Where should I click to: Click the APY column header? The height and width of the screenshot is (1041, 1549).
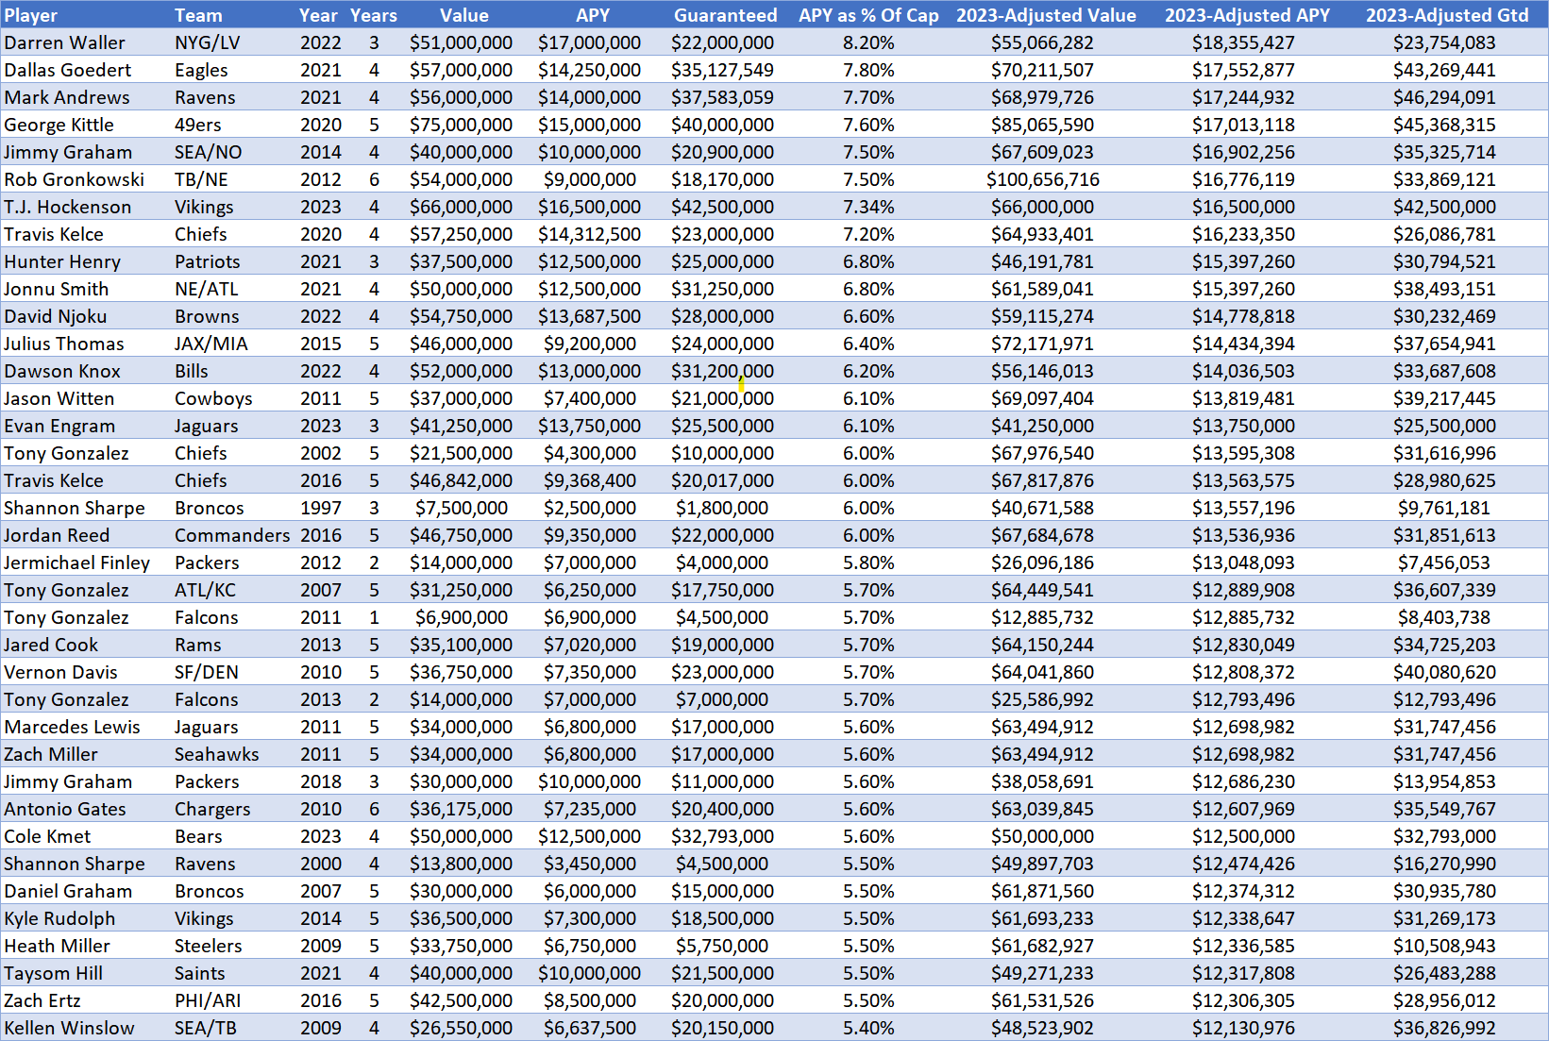click(x=593, y=15)
